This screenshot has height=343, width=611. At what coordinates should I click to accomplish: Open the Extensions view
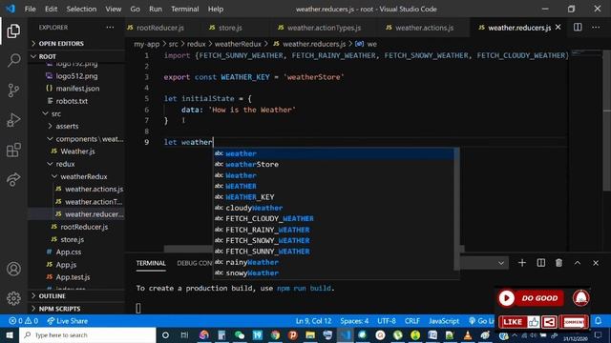click(x=13, y=150)
